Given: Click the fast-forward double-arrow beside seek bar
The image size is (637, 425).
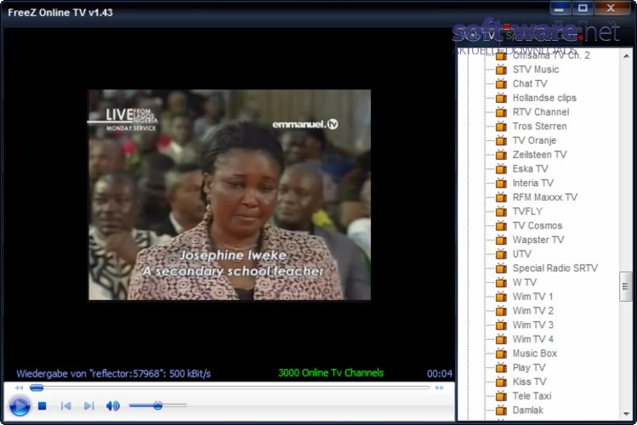Looking at the screenshot, I should pos(440,388).
